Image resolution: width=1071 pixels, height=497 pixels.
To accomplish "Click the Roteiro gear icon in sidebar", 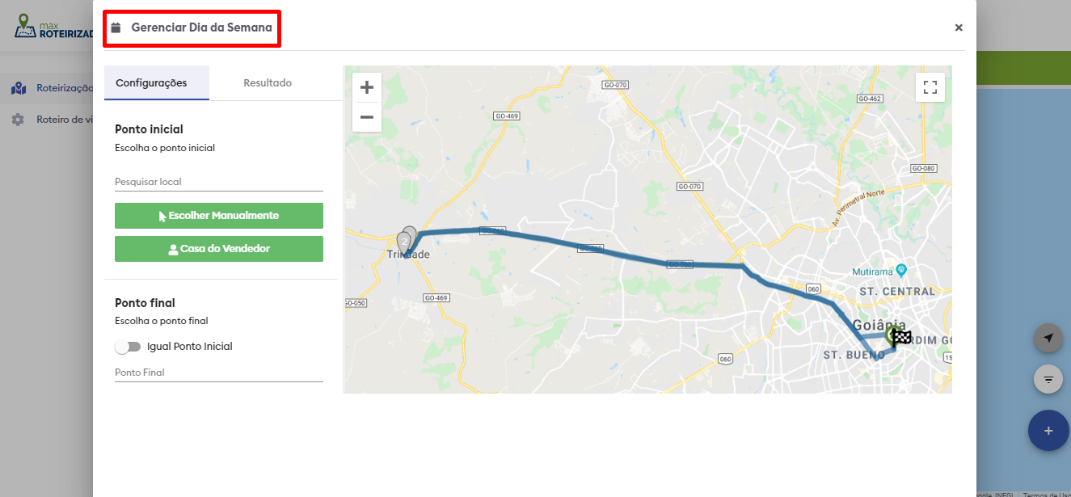I will click(18, 120).
